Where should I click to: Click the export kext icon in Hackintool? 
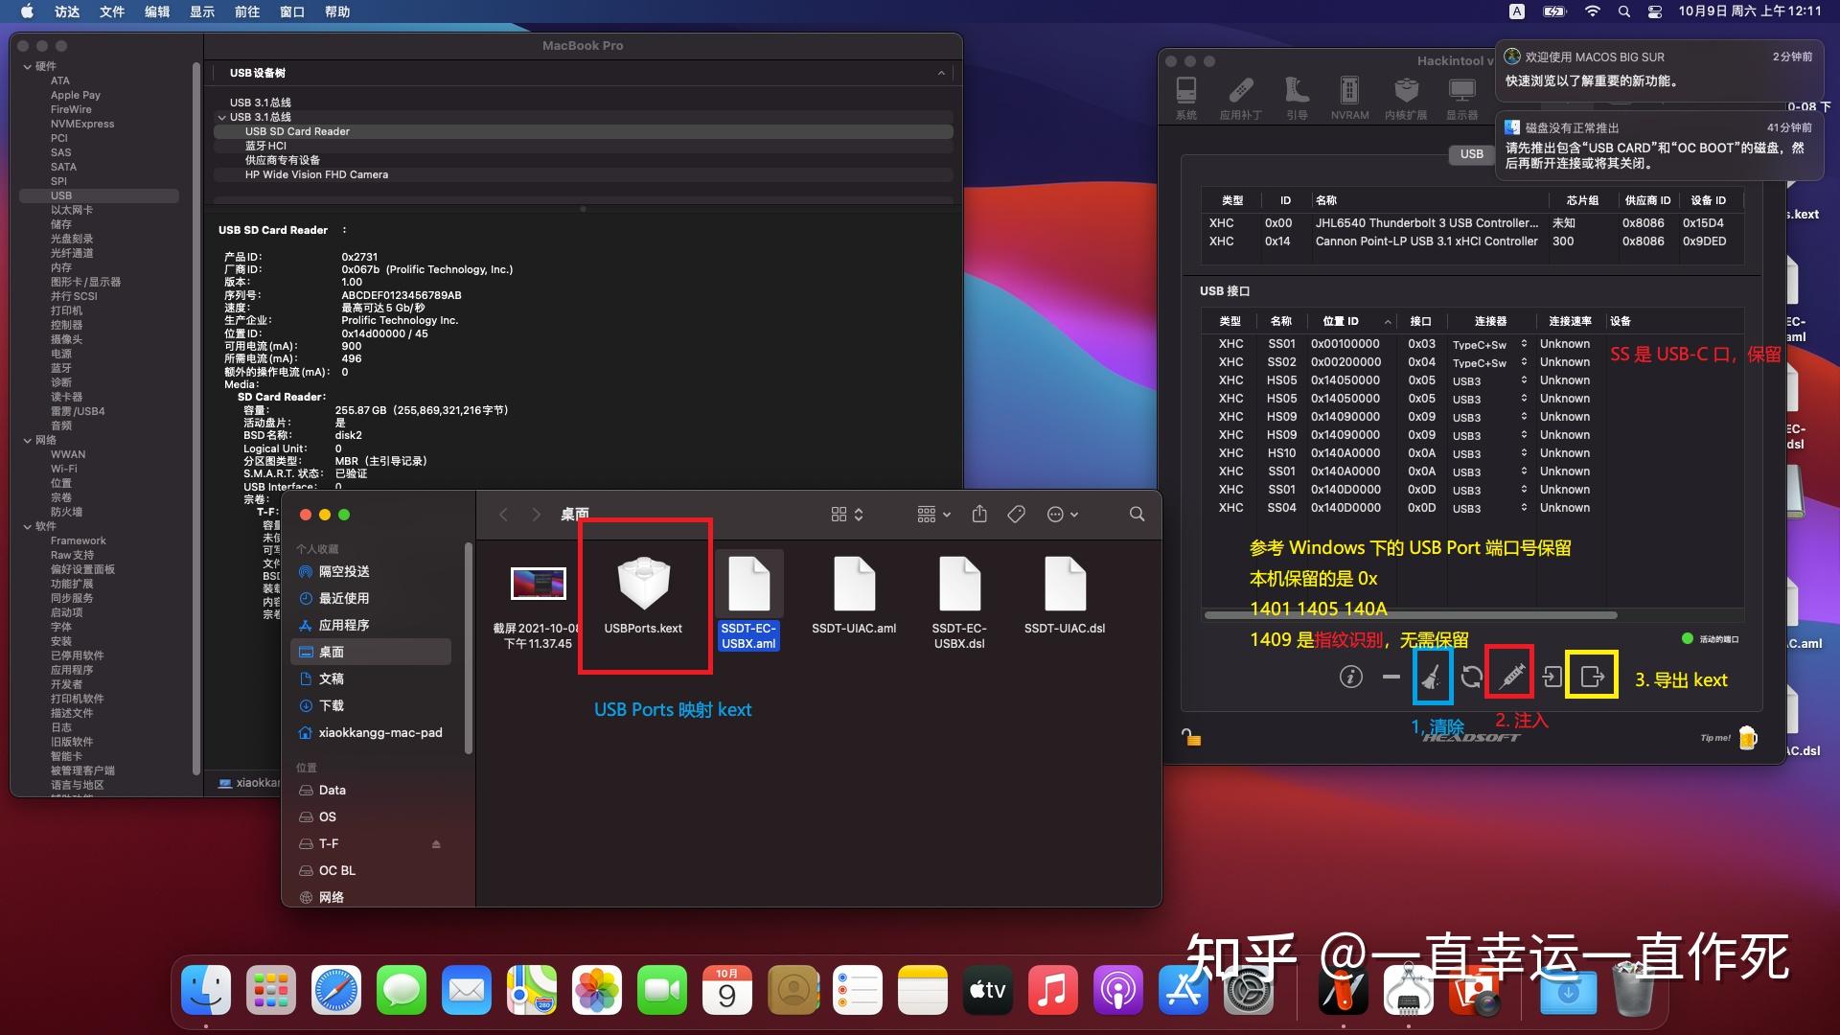[x=1592, y=678]
